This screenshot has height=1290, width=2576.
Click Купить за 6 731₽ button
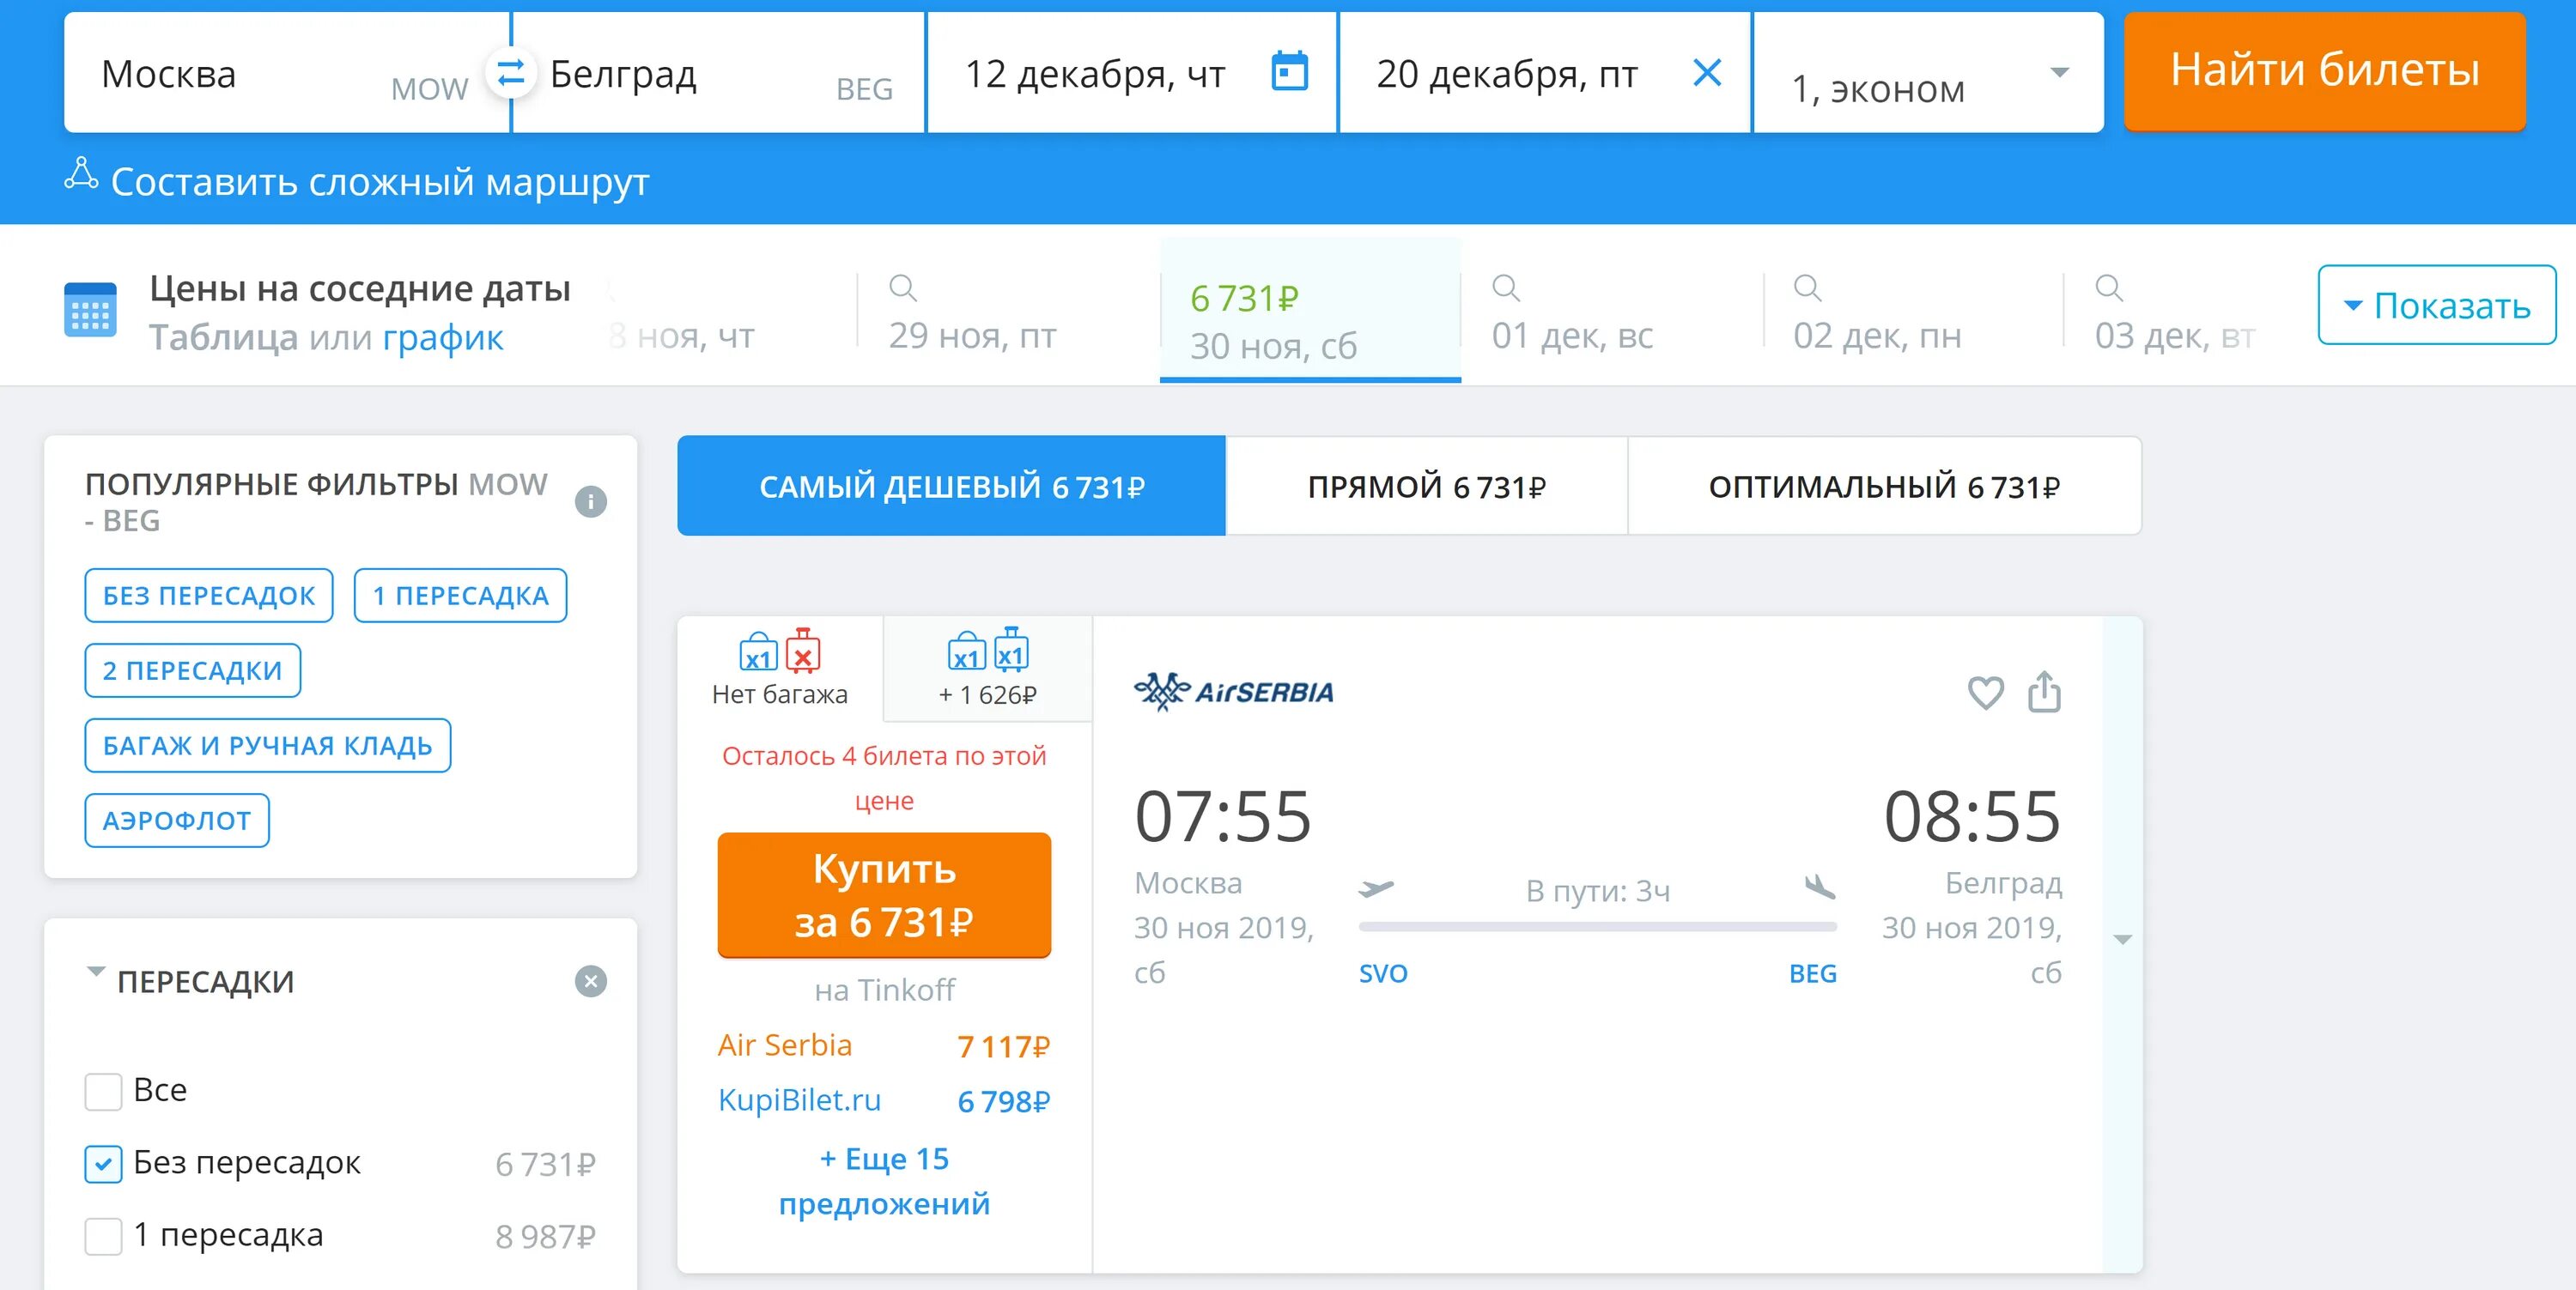tap(884, 894)
